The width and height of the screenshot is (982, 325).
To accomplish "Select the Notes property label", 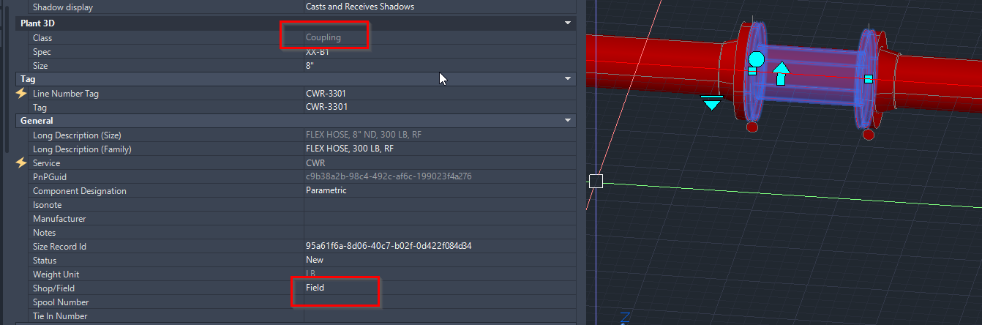I will 44,233.
